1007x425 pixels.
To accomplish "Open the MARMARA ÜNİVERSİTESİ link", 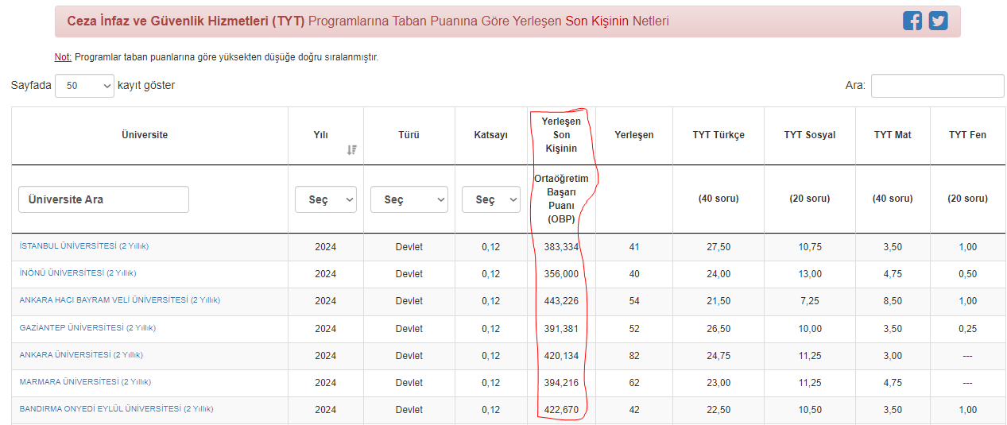I will pos(83,381).
